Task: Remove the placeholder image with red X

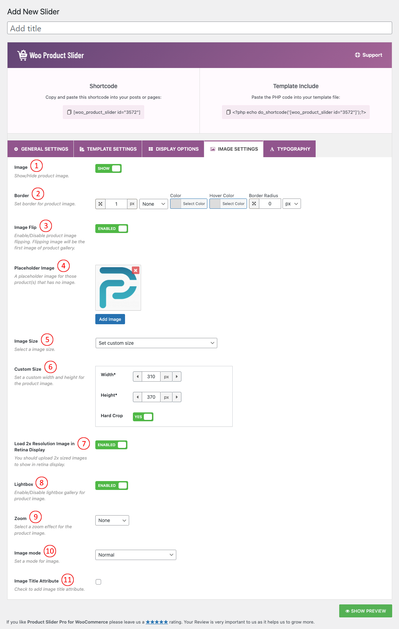Action: click(136, 270)
